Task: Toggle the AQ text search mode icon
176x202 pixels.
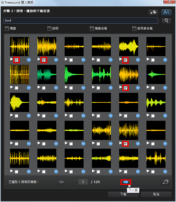Action: click(x=166, y=12)
